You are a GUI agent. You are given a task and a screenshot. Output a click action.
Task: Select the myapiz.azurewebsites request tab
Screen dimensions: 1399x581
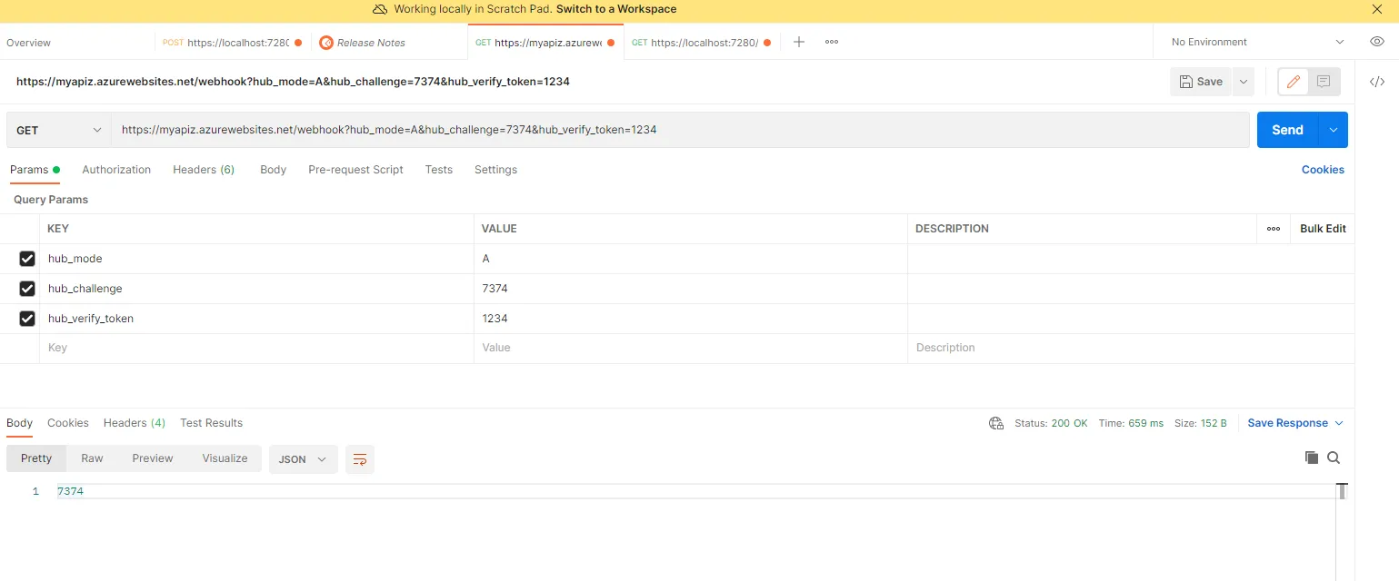(545, 43)
